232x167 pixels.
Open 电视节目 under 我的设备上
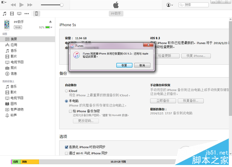tap(27, 98)
